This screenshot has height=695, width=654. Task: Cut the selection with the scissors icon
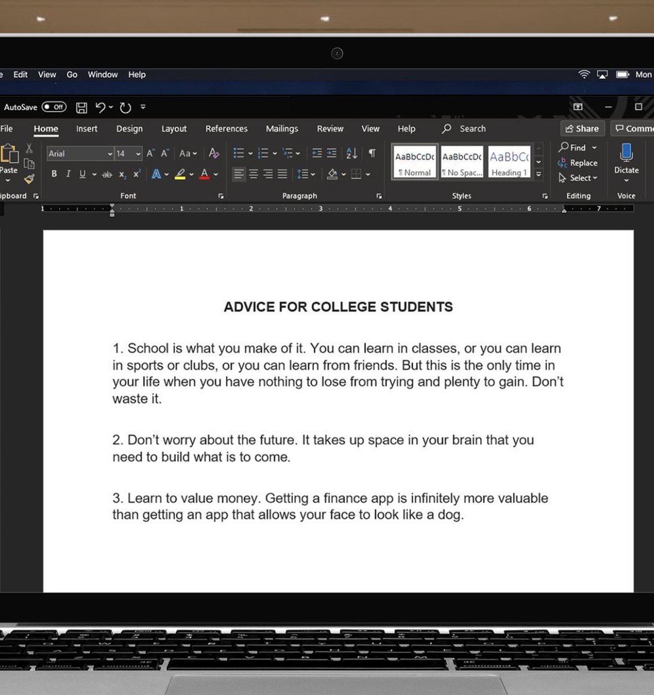pos(29,149)
